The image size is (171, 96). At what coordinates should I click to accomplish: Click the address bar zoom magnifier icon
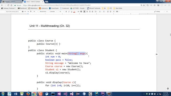141,5
